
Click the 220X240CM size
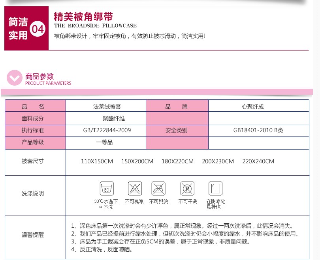click(258, 161)
